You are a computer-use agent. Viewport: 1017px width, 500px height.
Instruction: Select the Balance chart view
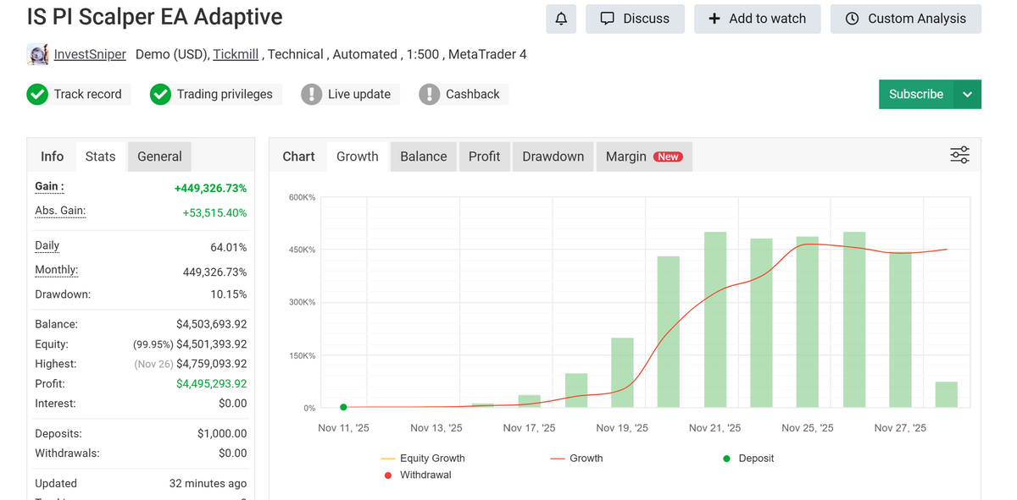tap(423, 156)
